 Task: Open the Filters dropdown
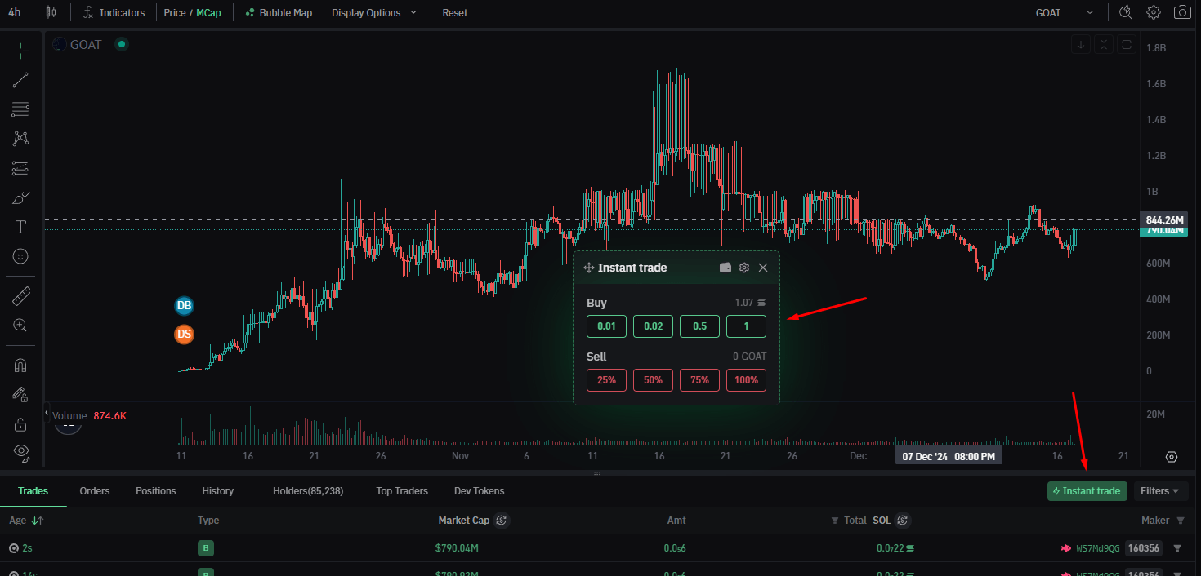[1160, 491]
